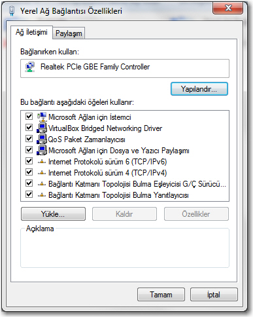The width and height of the screenshot is (253, 317).
Task: Click the VirtualBox Bridged Networking Driver icon
Action: tap(42, 128)
